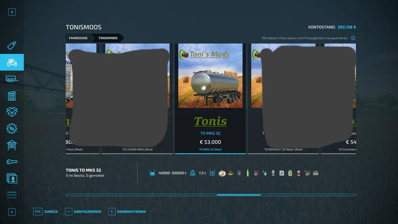398x224 pixels.
Task: Click the green glass bottle fill icon
Action: [247, 173]
